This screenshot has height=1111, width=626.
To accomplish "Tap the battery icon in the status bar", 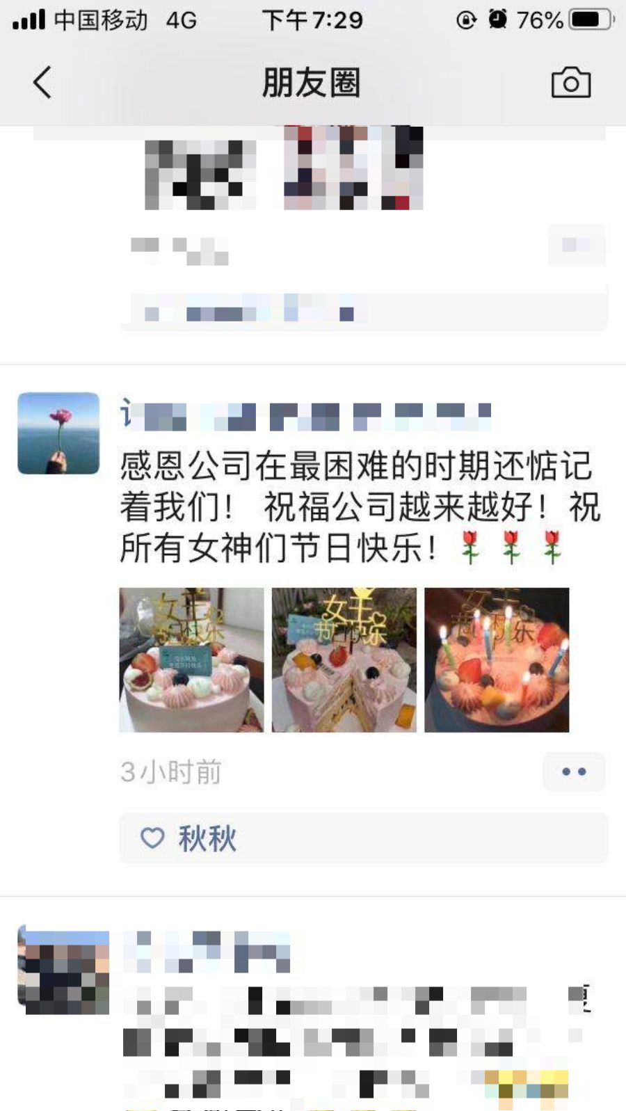I will (591, 19).
